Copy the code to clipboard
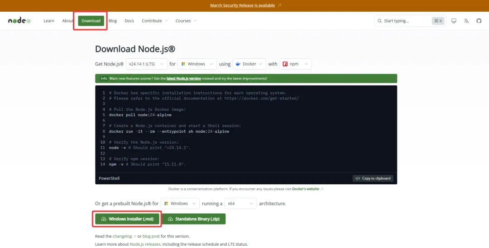 coord(373,178)
